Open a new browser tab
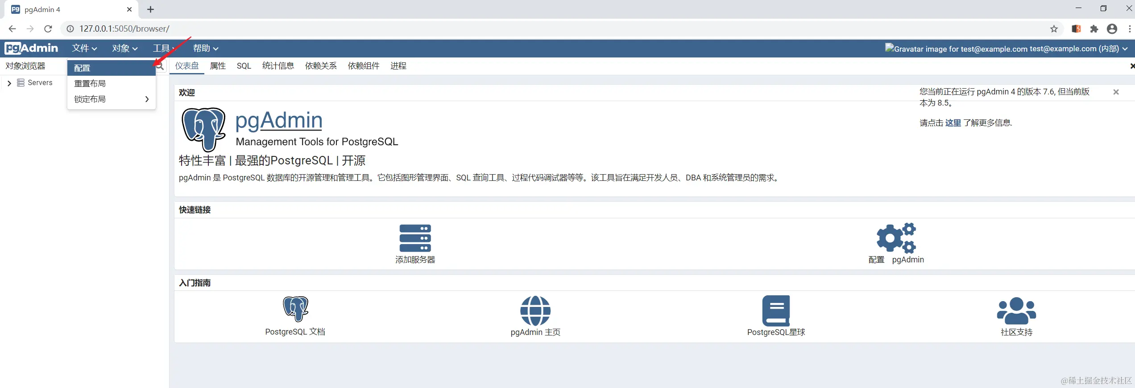This screenshot has width=1135, height=388. pyautogui.click(x=150, y=9)
